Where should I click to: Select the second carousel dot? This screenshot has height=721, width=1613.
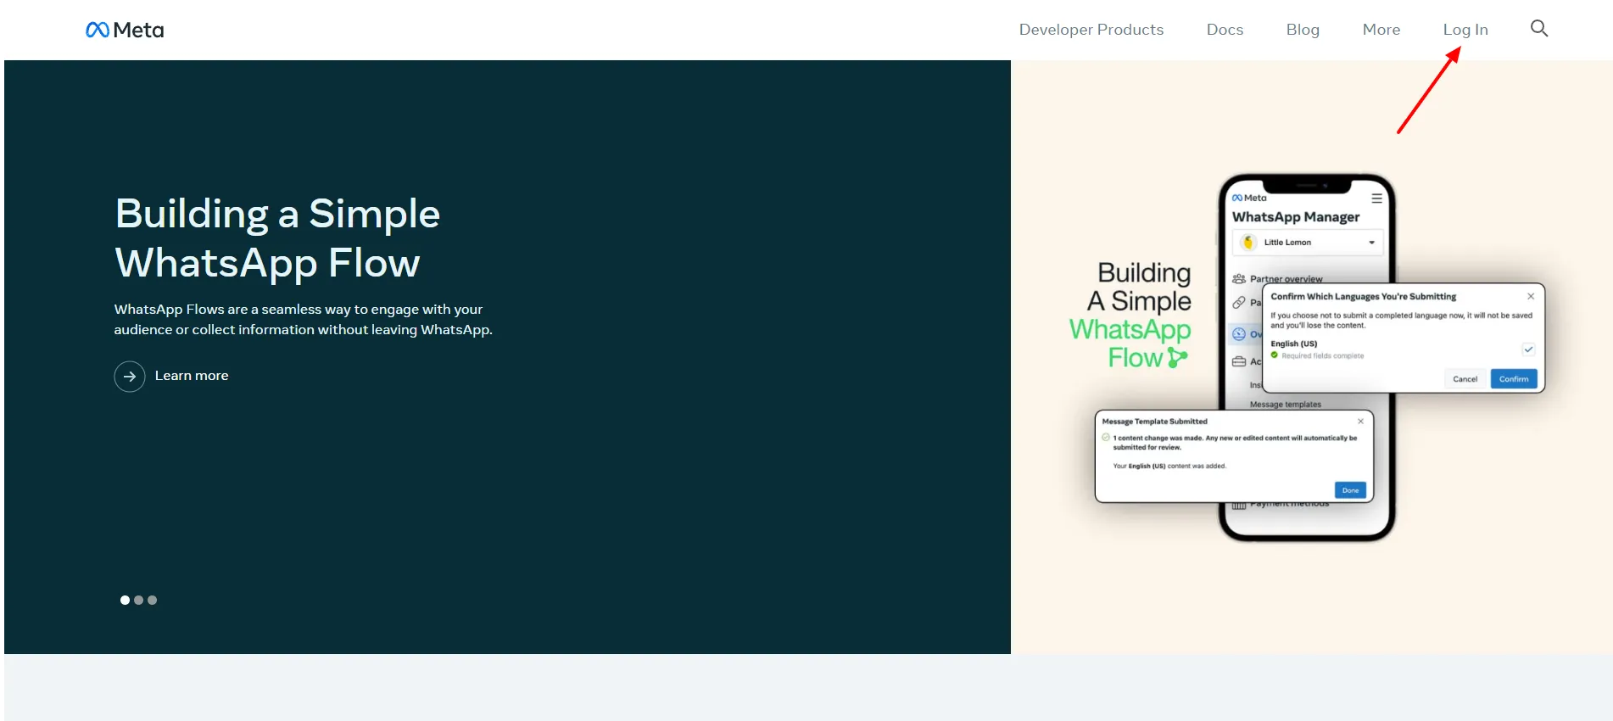coord(138,600)
